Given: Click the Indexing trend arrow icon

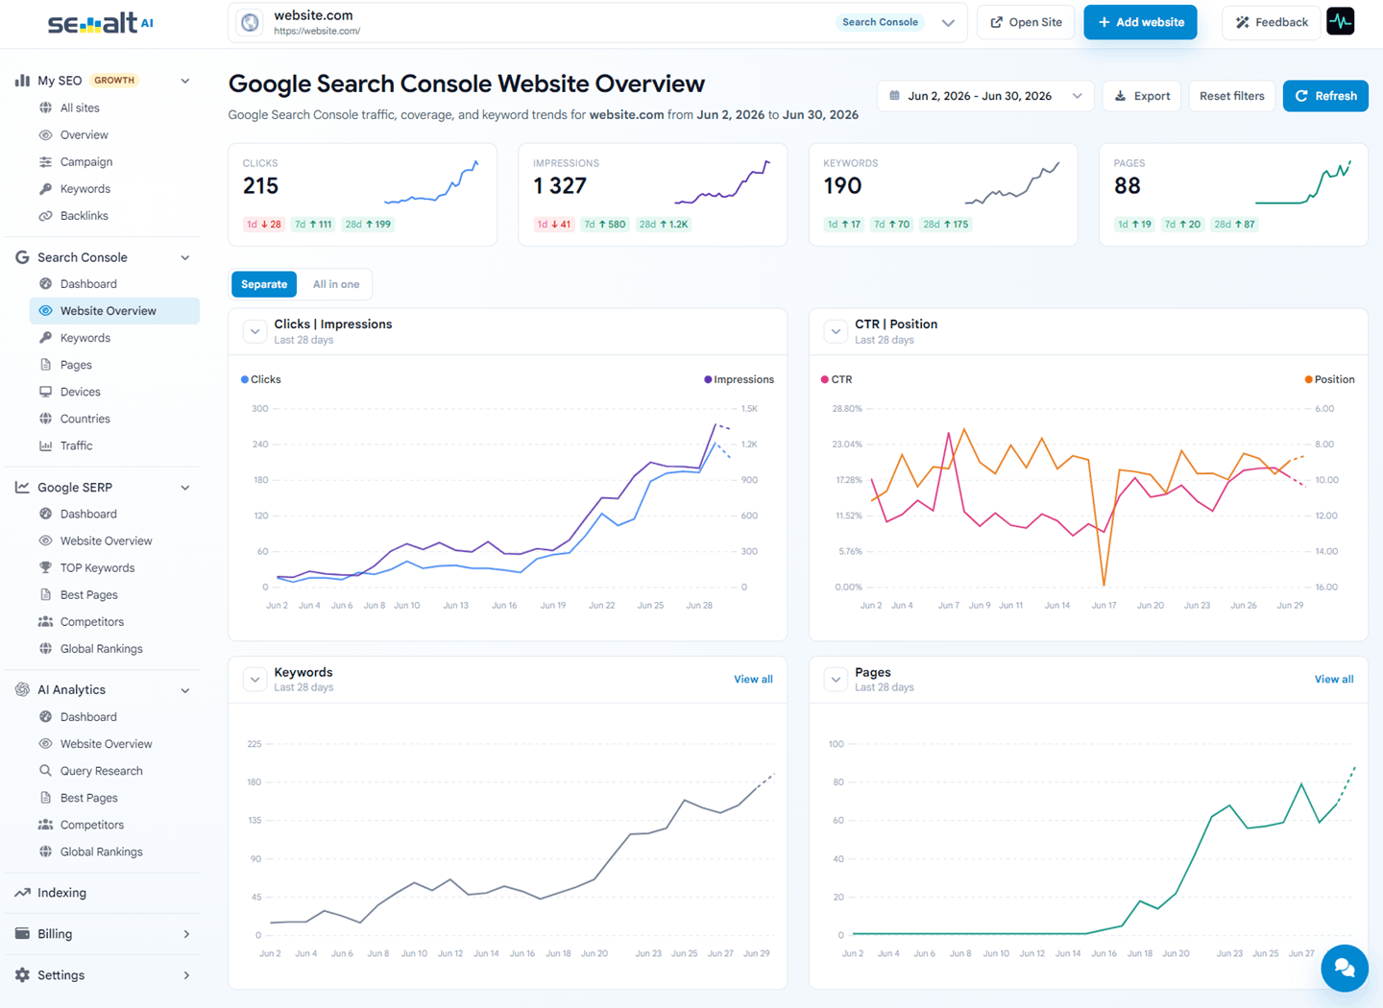Looking at the screenshot, I should pos(22,893).
